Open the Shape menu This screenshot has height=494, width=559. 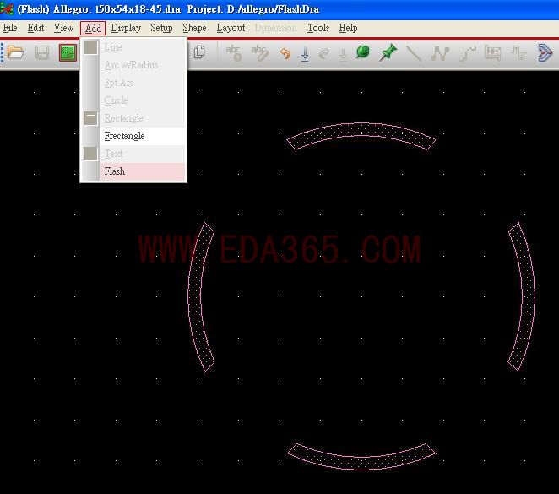click(194, 28)
